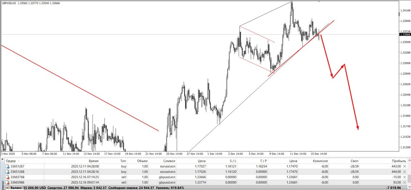Screen dimensions: 411x190
Task: Click eurusd.ecn symbol in order 33651267 row
Action: click(x=168, y=166)
